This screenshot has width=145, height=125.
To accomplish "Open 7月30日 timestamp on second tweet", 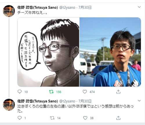I will [x=85, y=101].
